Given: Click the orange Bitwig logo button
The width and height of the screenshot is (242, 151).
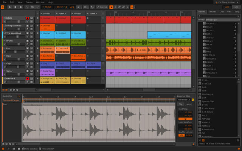Looking at the screenshot, I should pyautogui.click(x=3, y=7).
